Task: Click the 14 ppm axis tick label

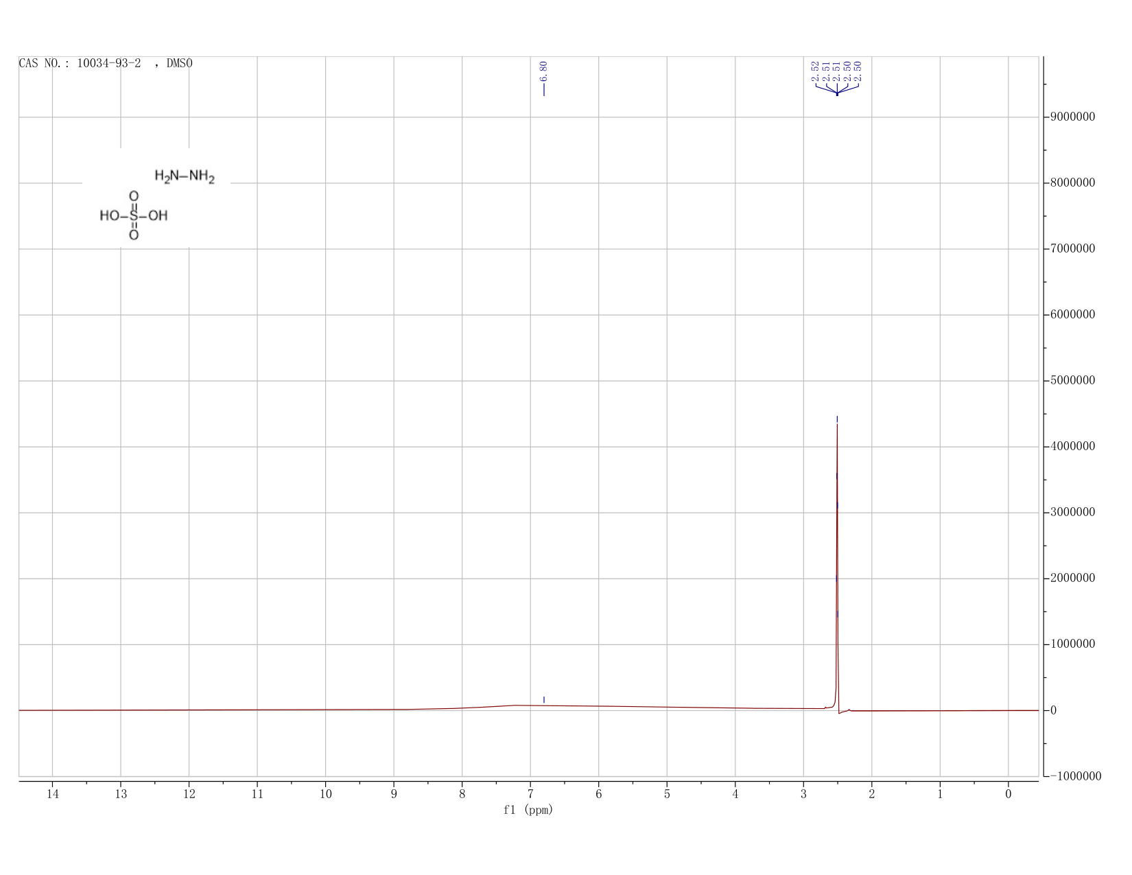Action: pos(52,794)
